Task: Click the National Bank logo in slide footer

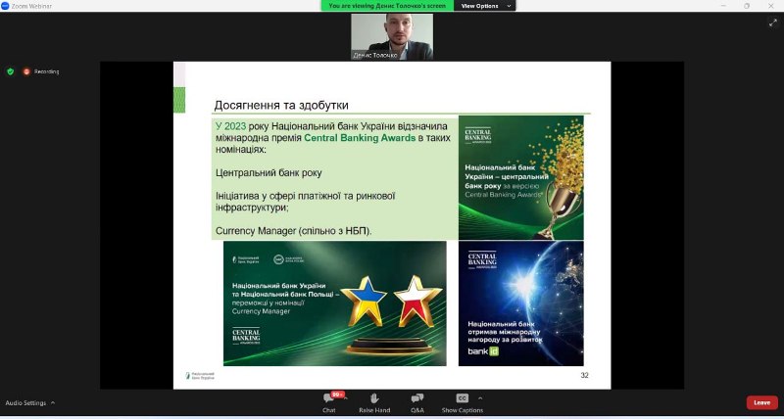Action: [200, 375]
